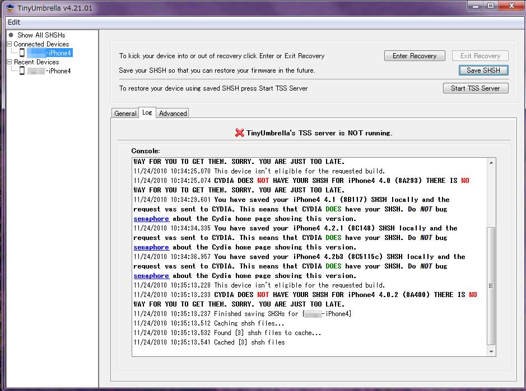This screenshot has height=391, width=526.
Task: Click the Console: label
Action: pos(146,151)
